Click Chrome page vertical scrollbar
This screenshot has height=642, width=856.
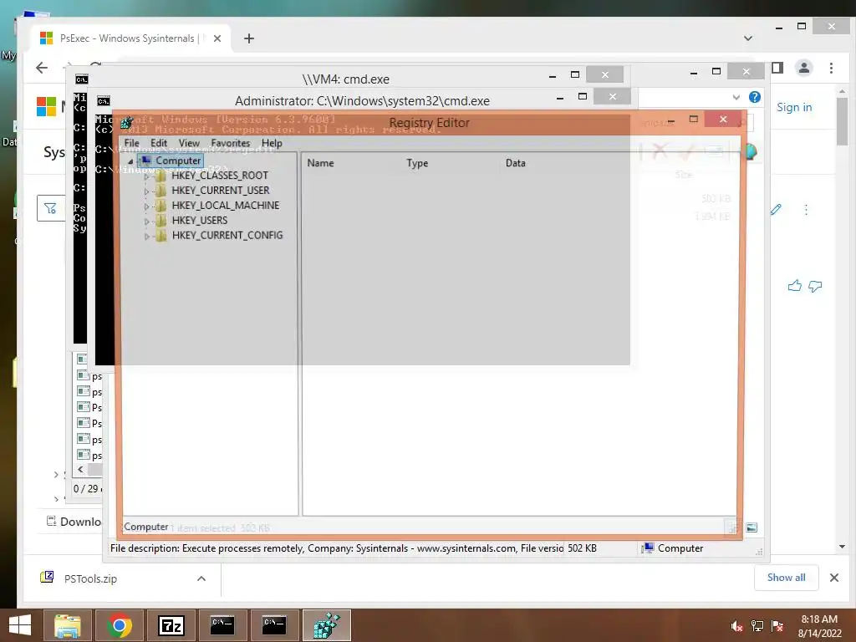842,121
